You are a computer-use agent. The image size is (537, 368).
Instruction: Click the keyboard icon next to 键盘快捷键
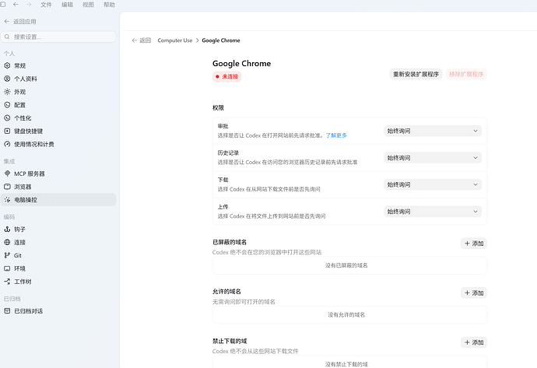coord(7,131)
